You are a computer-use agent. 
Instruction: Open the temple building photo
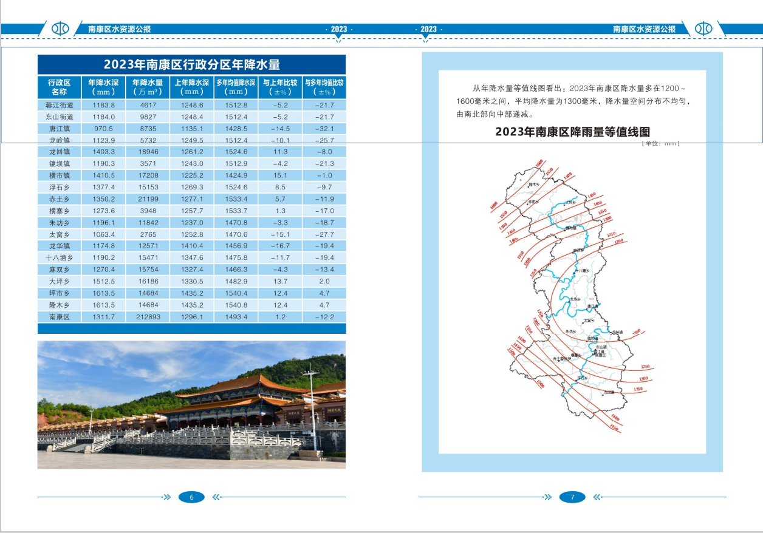[191, 404]
